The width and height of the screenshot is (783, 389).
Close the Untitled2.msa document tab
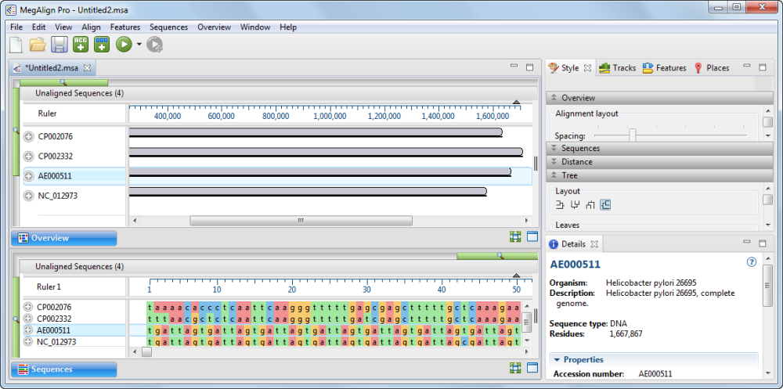pyautogui.click(x=87, y=68)
